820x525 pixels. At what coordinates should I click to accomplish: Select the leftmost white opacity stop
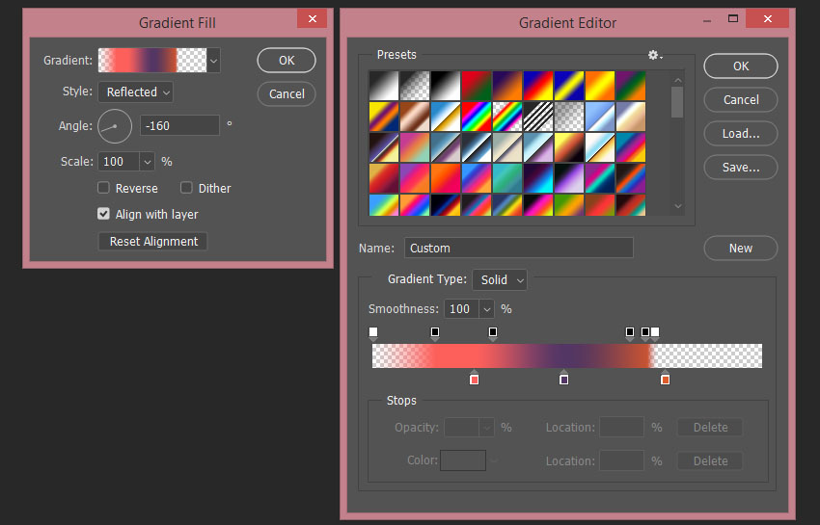point(373,333)
